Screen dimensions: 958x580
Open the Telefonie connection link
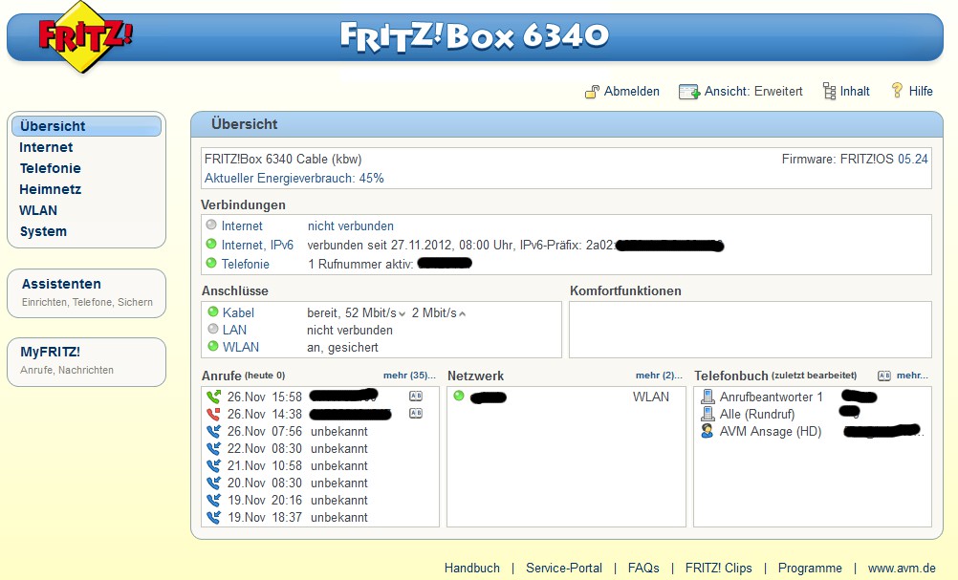pyautogui.click(x=246, y=264)
